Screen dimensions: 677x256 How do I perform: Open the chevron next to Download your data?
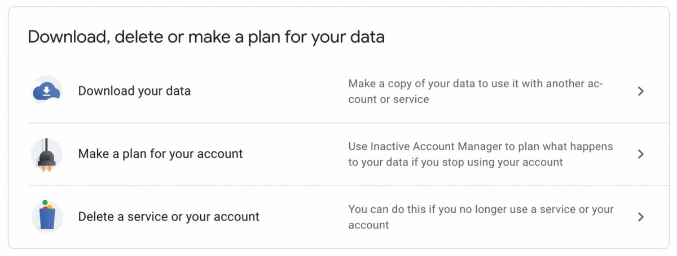tap(640, 91)
